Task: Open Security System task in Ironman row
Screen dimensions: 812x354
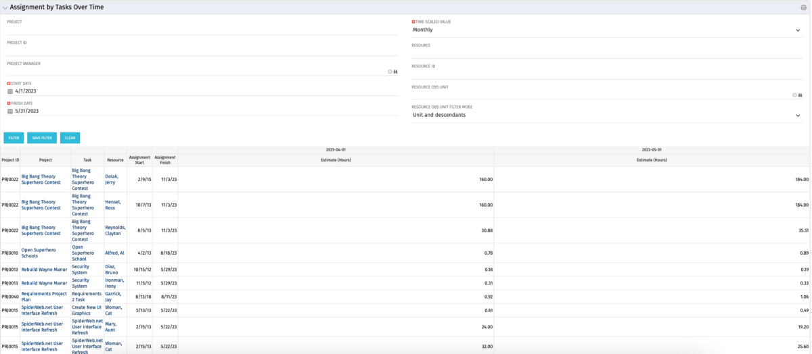Action: click(x=81, y=283)
